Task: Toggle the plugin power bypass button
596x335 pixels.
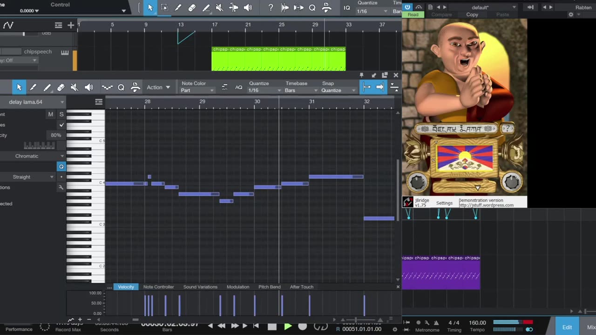Action: click(x=407, y=7)
